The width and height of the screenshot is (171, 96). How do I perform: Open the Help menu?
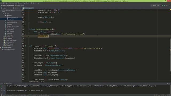tap(39, 3)
